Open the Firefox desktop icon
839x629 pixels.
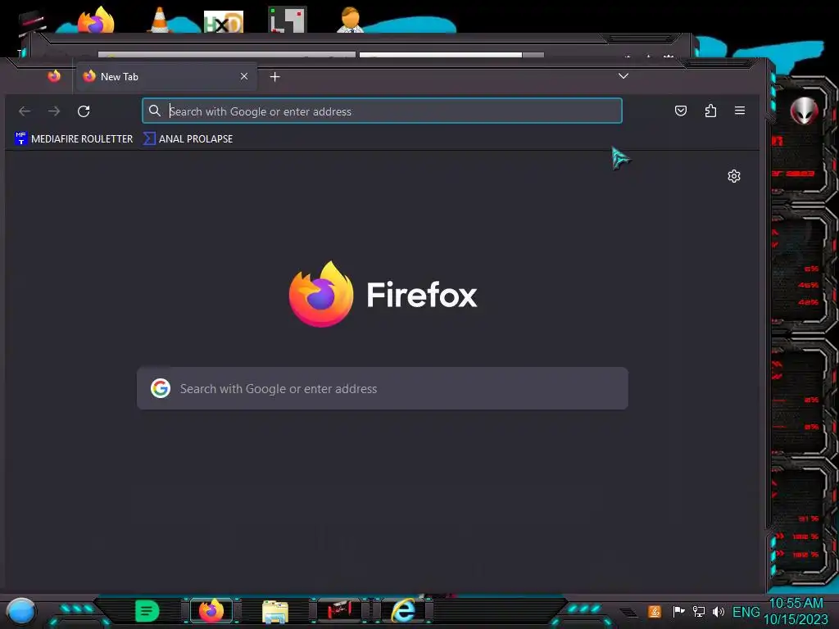[96, 20]
